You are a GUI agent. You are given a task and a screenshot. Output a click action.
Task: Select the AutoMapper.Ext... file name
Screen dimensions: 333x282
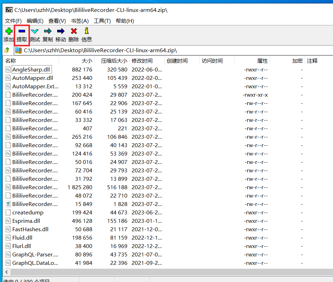[x=35, y=87]
